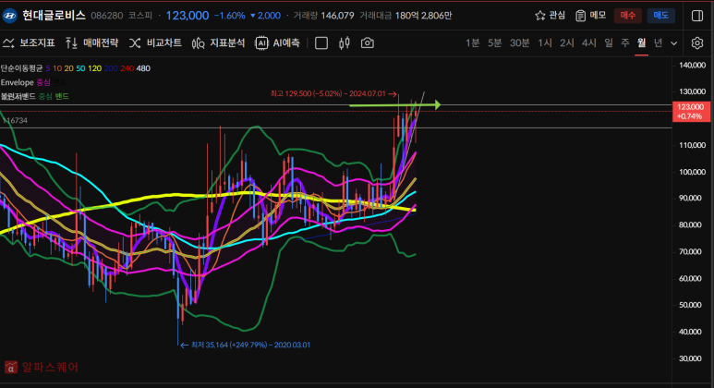714x388 pixels.
Task: Toggle the 240 moving average line
Action: point(127,68)
